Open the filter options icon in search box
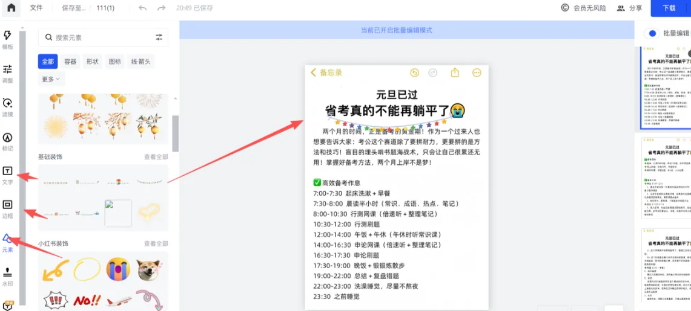The height and width of the screenshot is (311, 691). (x=159, y=37)
